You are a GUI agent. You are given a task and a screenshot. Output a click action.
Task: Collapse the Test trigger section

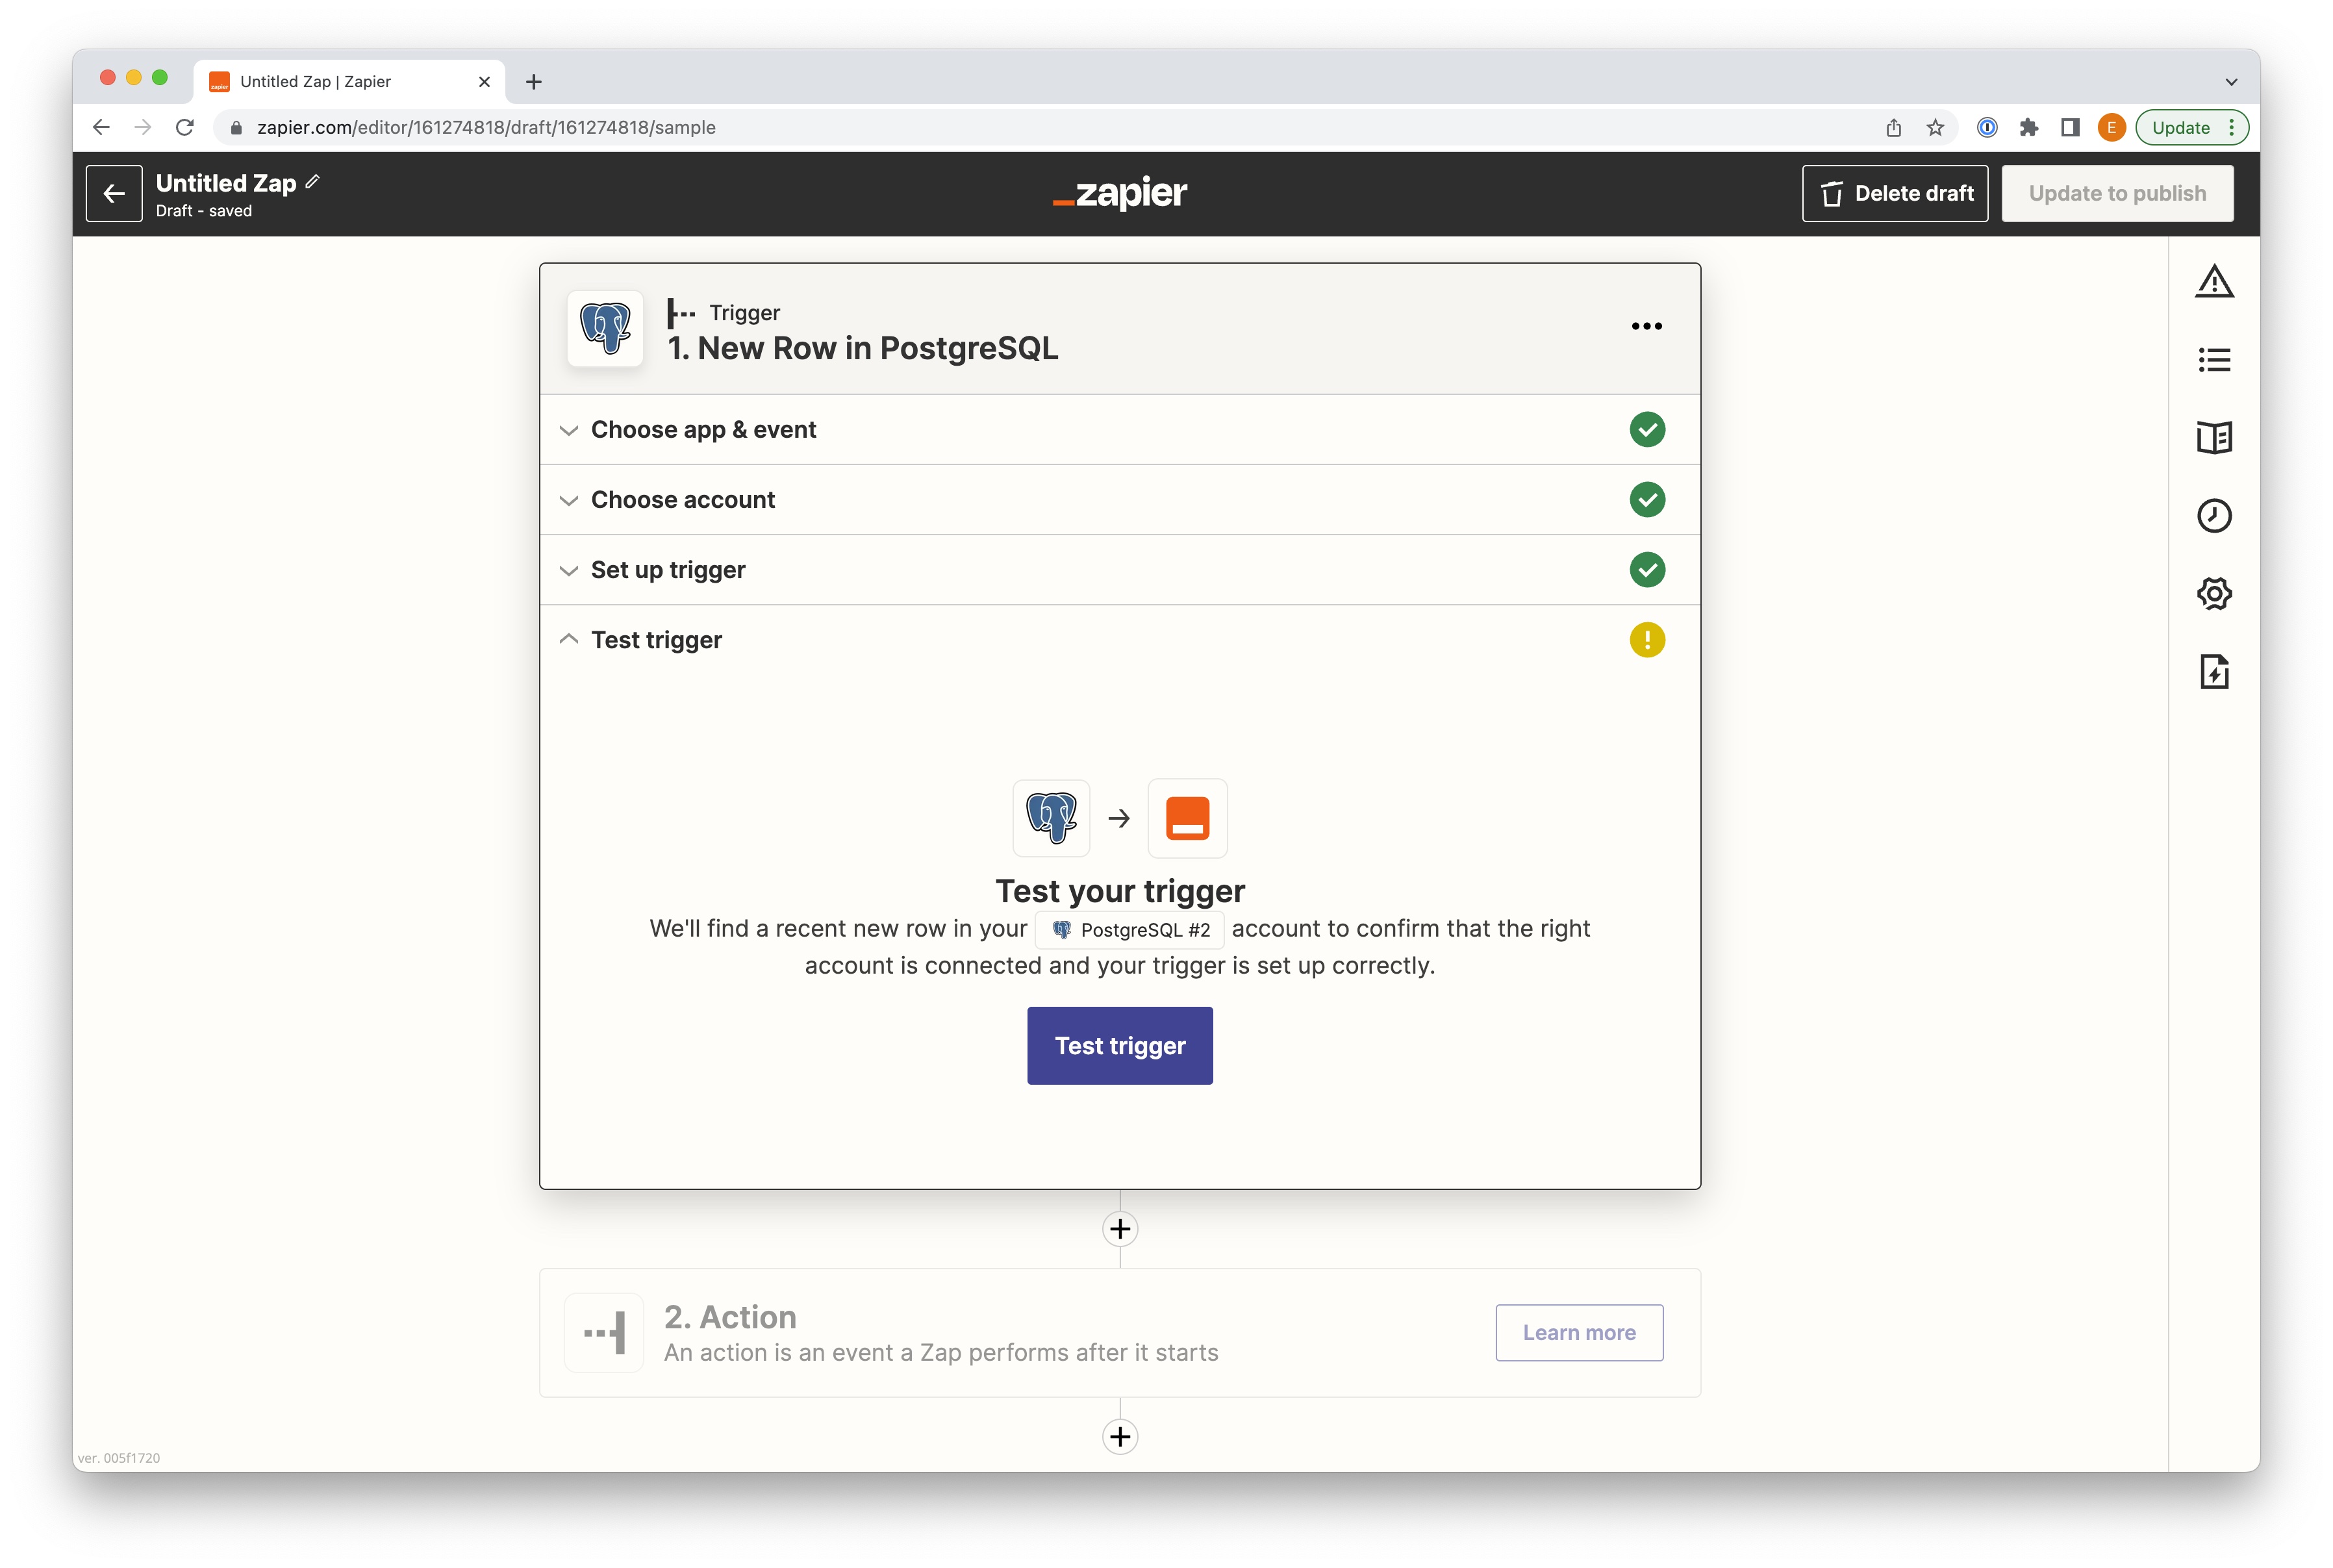click(x=655, y=640)
